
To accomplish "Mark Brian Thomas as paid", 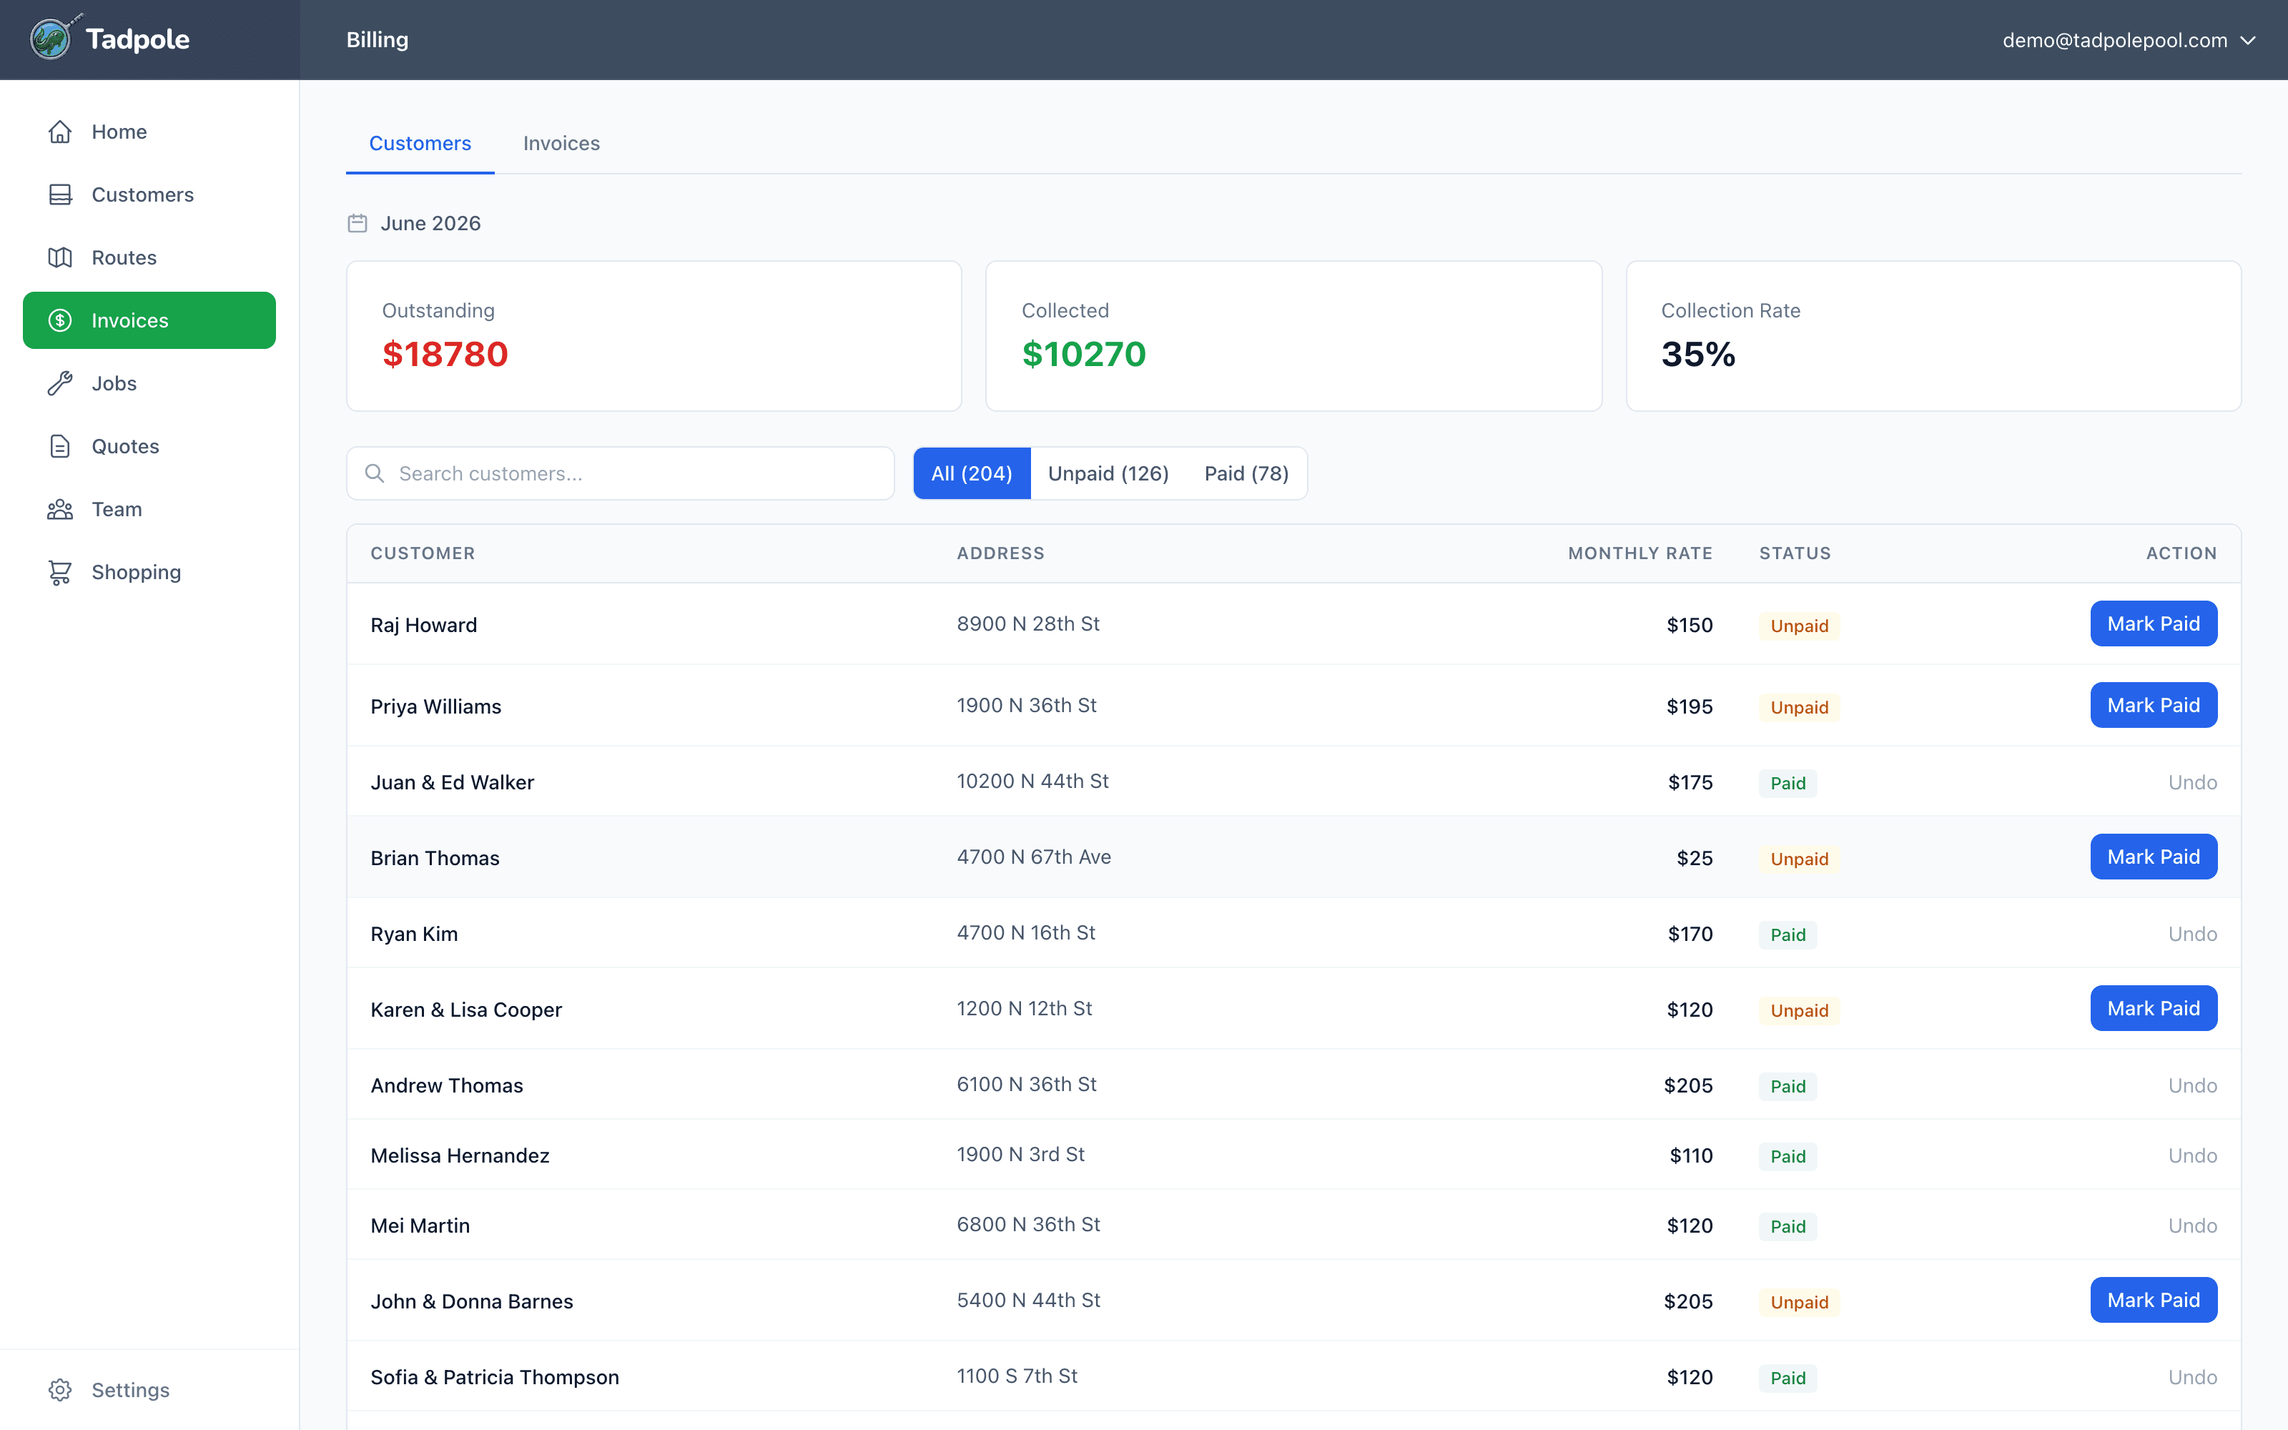I will (x=2153, y=857).
